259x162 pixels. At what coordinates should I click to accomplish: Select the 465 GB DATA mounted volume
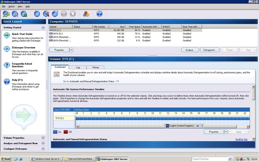pyautogui.click(x=125, y=37)
